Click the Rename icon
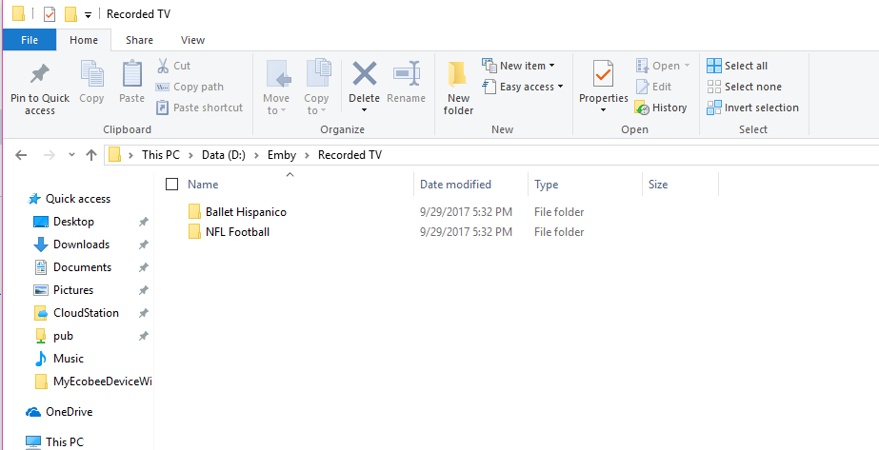This screenshot has width=879, height=450. pos(407,74)
